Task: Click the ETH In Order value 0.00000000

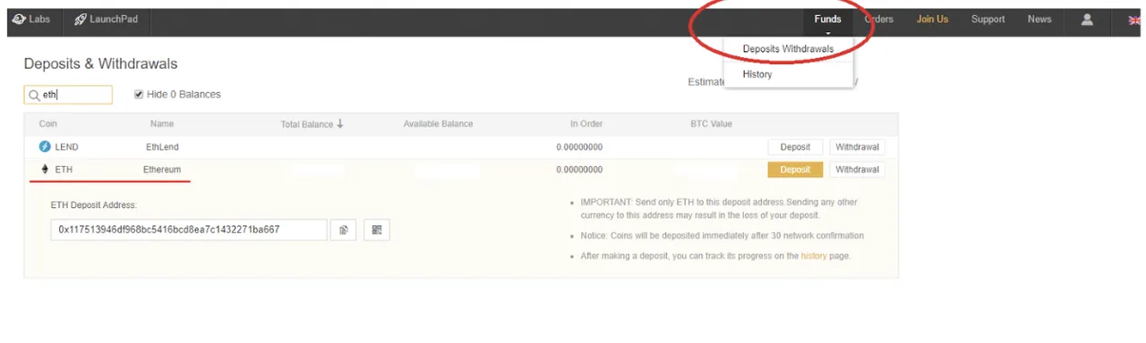Action: (x=579, y=170)
